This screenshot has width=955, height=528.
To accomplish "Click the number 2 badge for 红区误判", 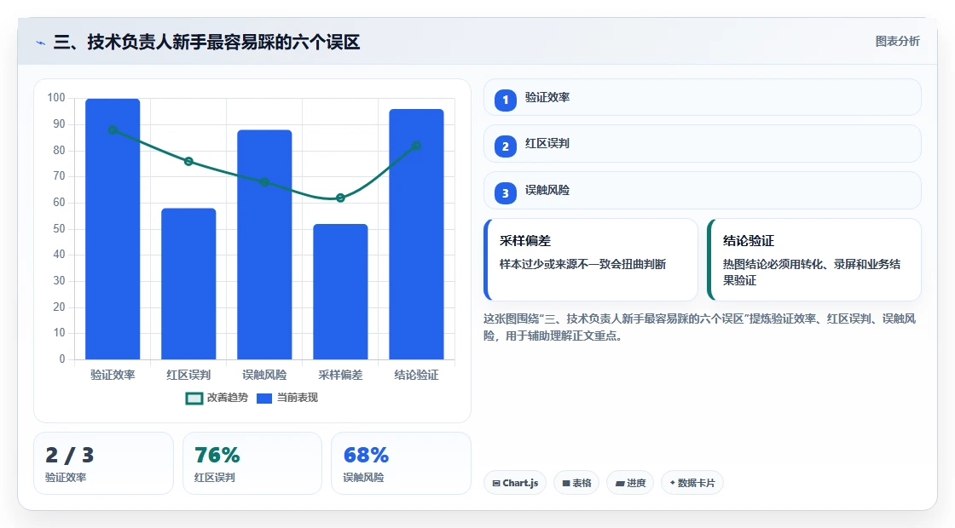I will coord(505,146).
